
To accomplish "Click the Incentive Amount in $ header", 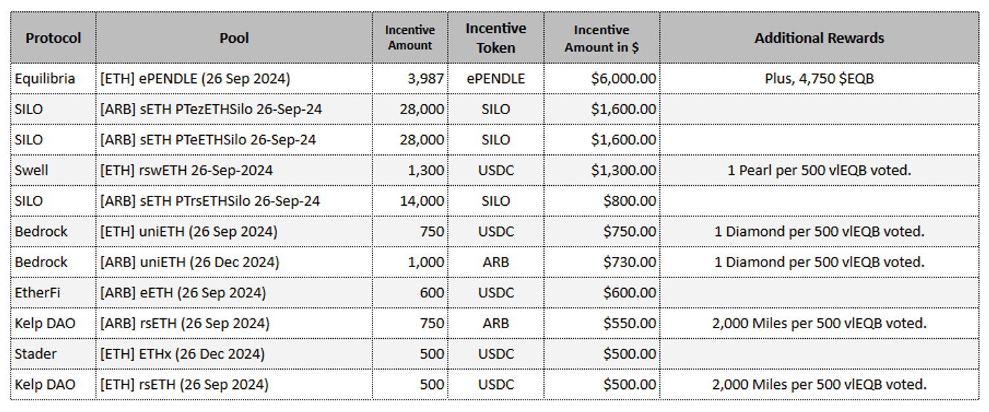I will pyautogui.click(x=601, y=38).
